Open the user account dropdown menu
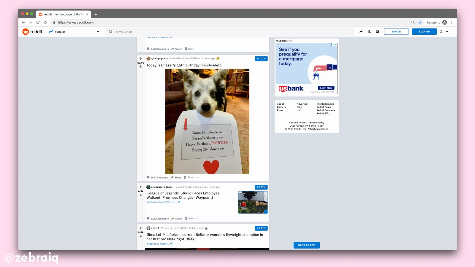475x267 pixels. tap(444, 32)
